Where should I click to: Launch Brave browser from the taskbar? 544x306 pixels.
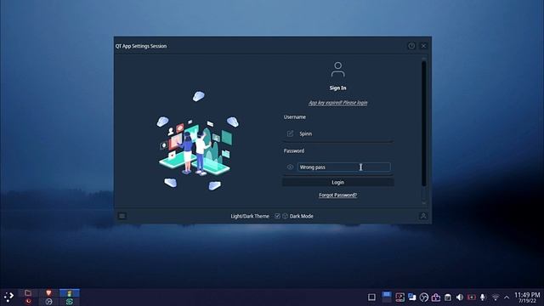(x=48, y=293)
